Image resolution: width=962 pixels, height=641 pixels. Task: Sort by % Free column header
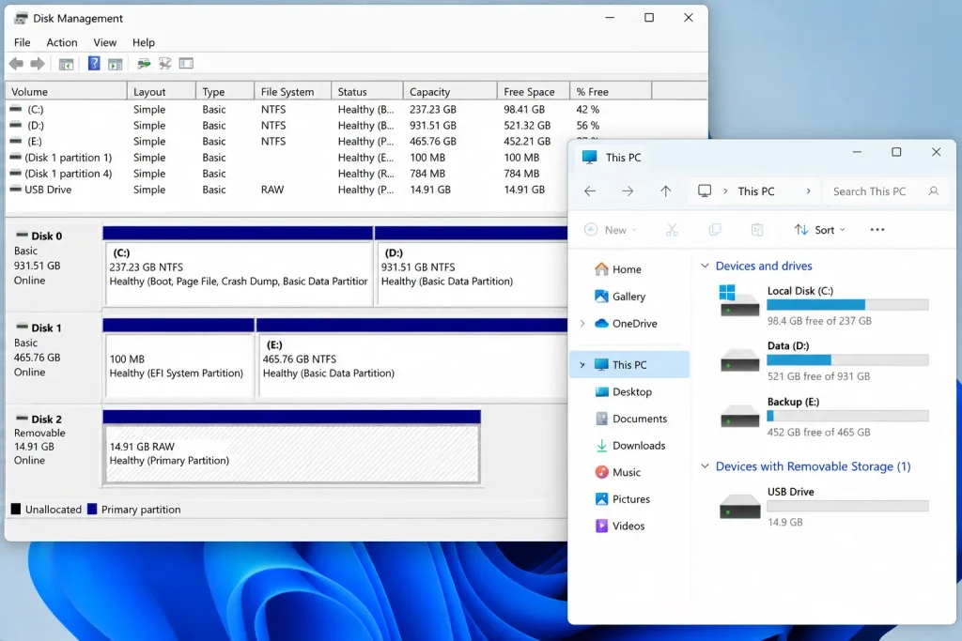pyautogui.click(x=611, y=91)
